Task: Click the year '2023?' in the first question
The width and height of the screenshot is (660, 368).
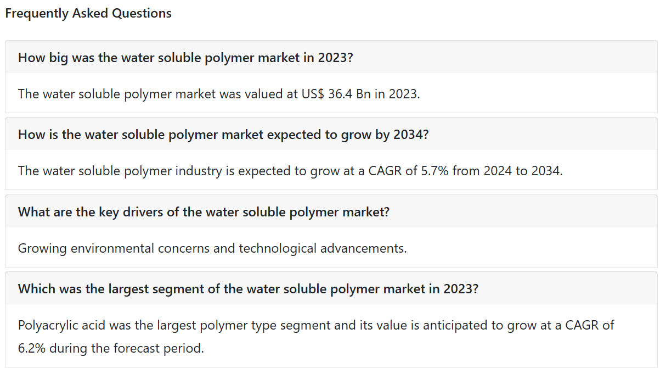Action: [336, 57]
